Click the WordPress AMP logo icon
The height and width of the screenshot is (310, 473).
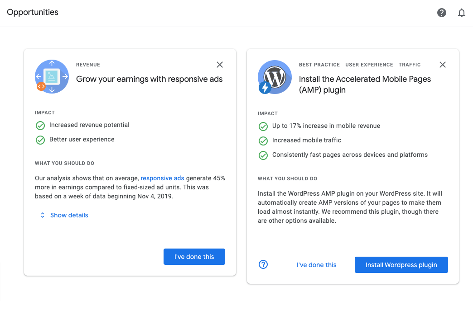tap(274, 77)
